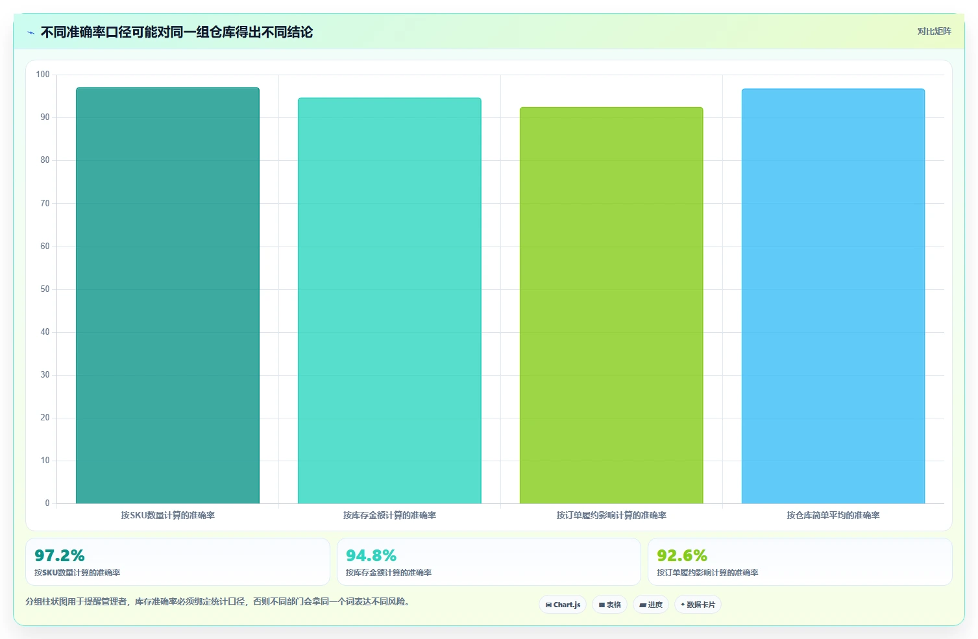978x639 pixels.
Task: Open the 94.8% data card
Action: coord(489,562)
